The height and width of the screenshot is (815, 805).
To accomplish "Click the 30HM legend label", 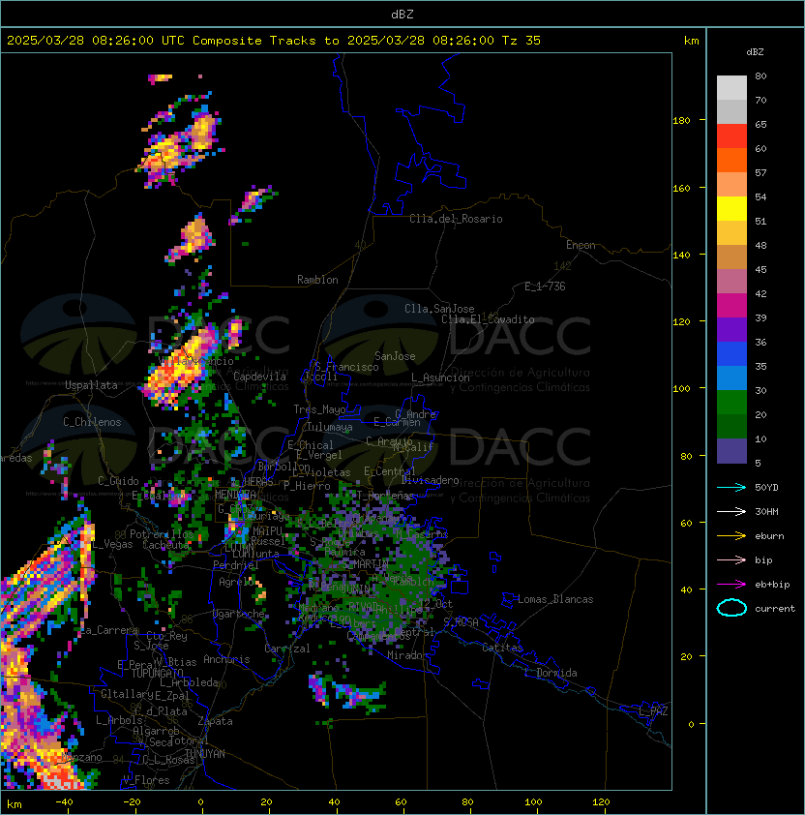I will 766,512.
